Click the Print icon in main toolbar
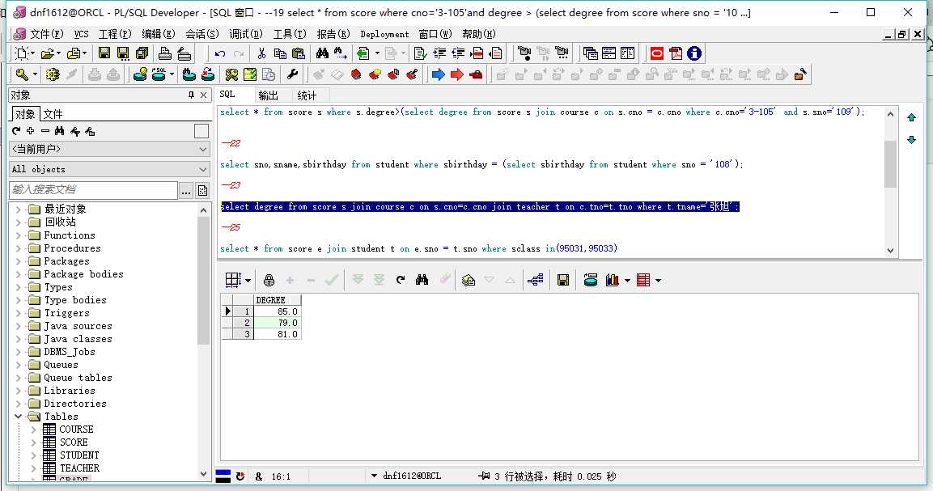The image size is (933, 491). [165, 53]
